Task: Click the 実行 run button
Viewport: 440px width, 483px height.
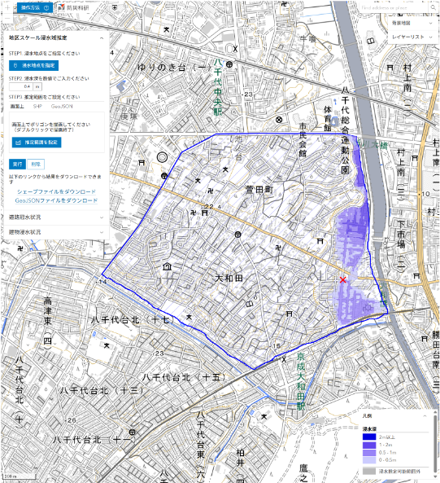Action: coord(17,165)
